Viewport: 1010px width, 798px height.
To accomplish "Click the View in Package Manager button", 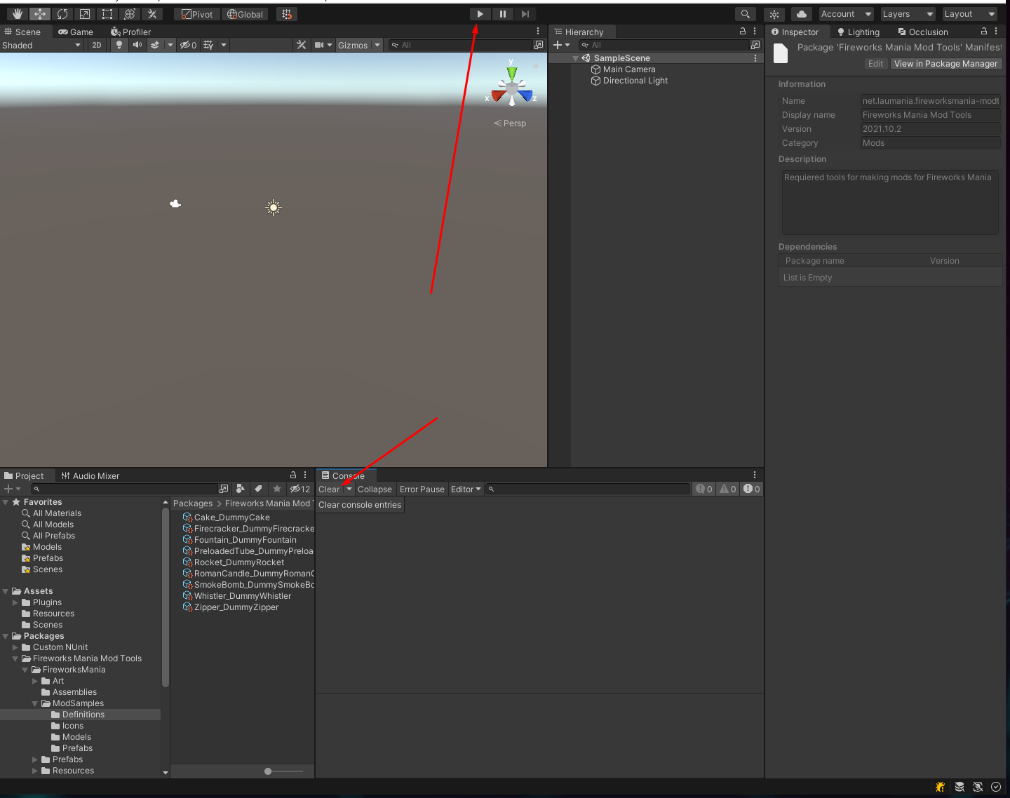I will pyautogui.click(x=945, y=64).
